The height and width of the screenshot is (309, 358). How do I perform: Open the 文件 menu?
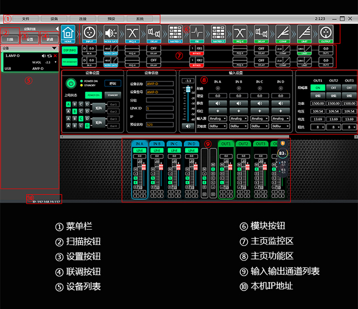[x=25, y=19]
